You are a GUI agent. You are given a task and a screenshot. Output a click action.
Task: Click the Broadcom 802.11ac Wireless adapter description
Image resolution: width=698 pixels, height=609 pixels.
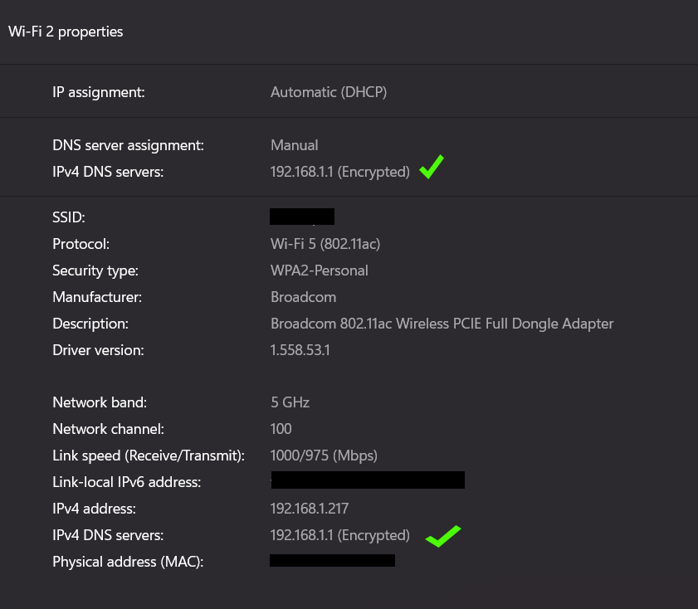442,323
